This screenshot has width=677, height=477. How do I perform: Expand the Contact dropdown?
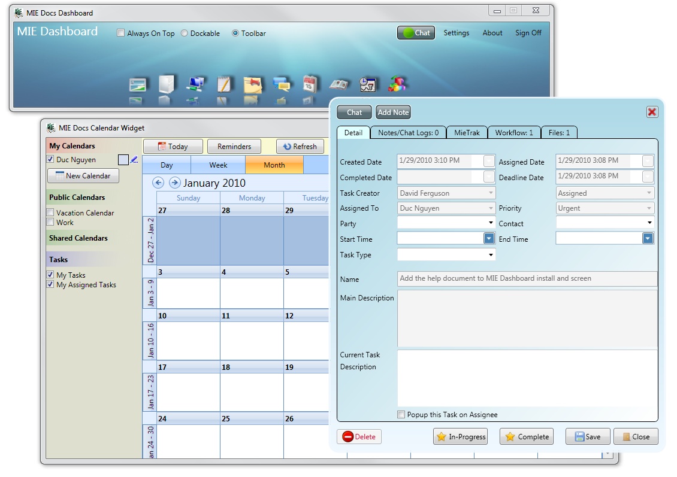click(x=649, y=223)
